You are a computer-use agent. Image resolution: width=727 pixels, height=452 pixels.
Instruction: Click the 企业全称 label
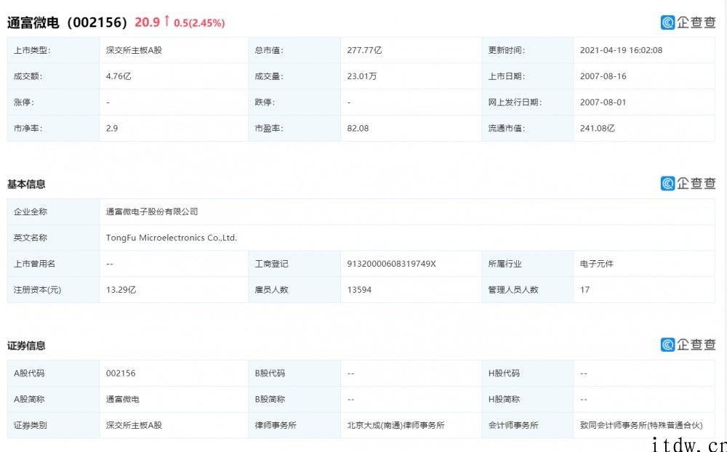[30, 211]
